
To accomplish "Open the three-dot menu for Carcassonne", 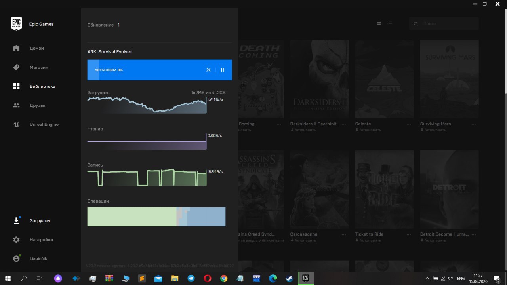I will [344, 234].
